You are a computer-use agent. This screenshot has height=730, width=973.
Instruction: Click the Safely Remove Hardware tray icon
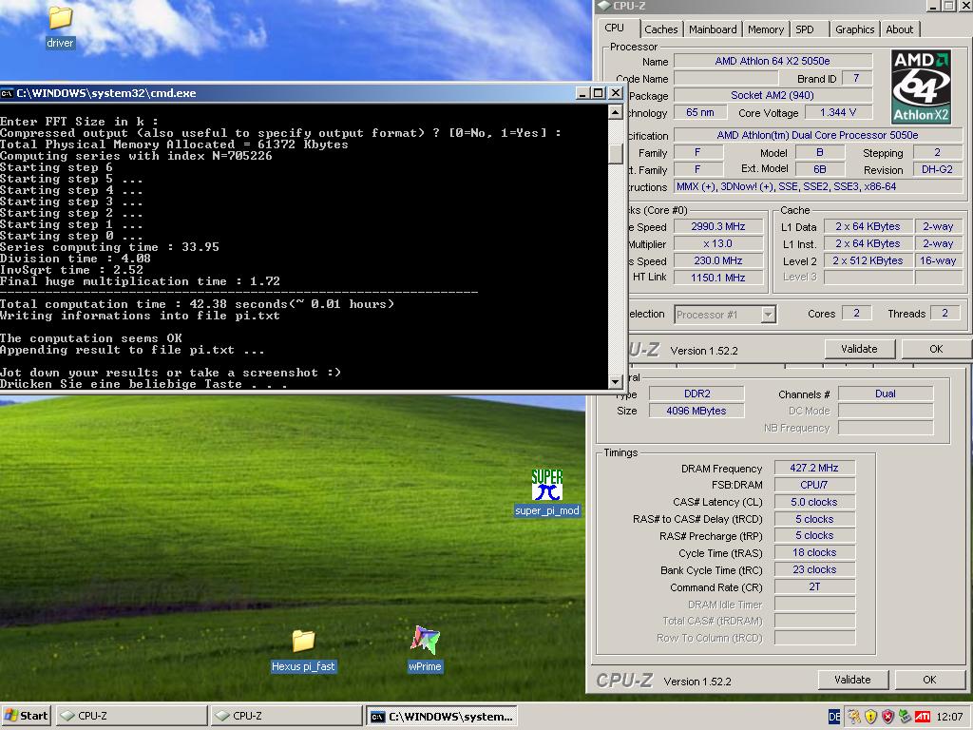(906, 717)
